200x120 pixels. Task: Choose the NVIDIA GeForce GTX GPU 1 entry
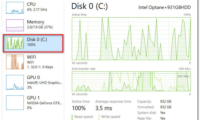[44, 103]
